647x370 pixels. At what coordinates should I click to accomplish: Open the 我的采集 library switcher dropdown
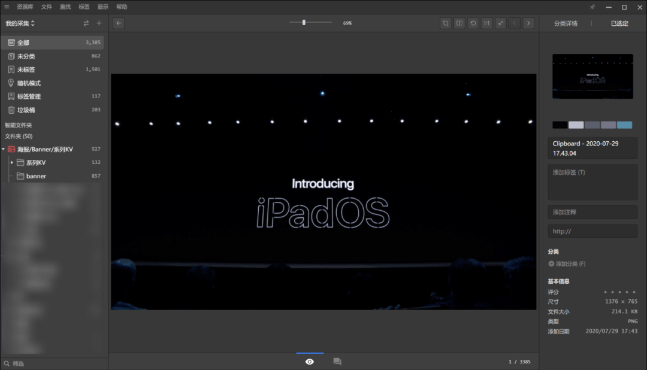pyautogui.click(x=20, y=23)
